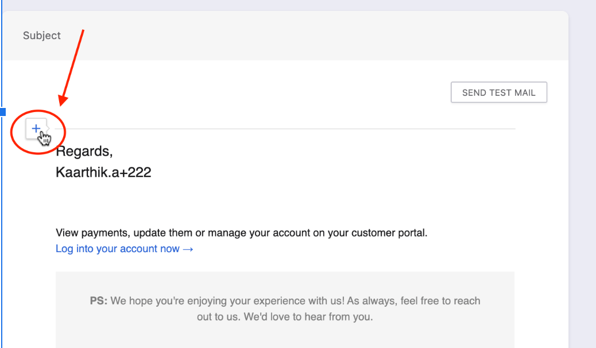
Task: Click the 'Kaarthik.a+222' signature text
Action: tap(103, 172)
